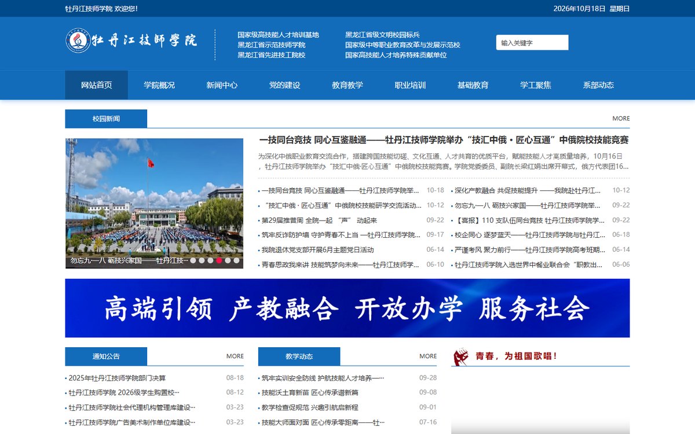
Task: Select the last carousel dot on news slideshow
Action: pyautogui.click(x=236, y=260)
